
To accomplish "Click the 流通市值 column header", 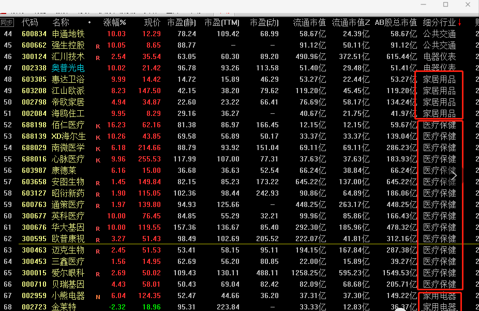I will point(309,22).
